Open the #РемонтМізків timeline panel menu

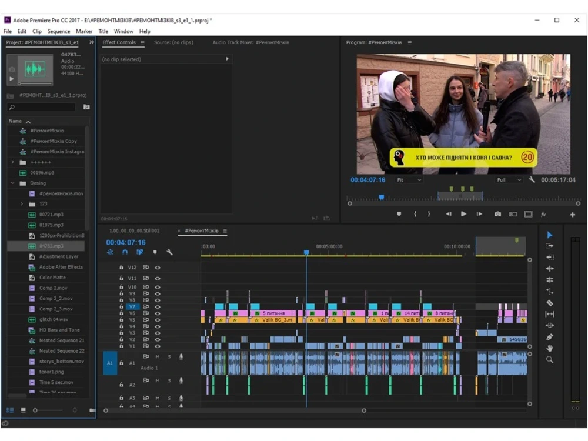point(225,231)
